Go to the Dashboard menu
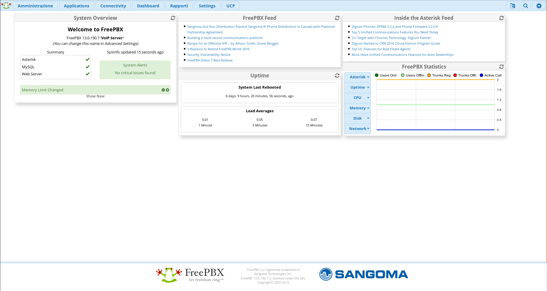 tap(148, 6)
